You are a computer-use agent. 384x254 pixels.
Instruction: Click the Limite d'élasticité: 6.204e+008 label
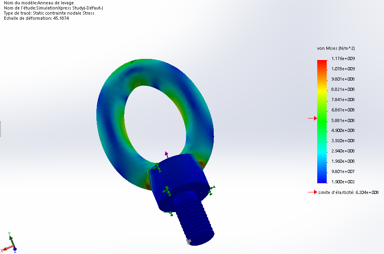pyautogui.click(x=348, y=192)
